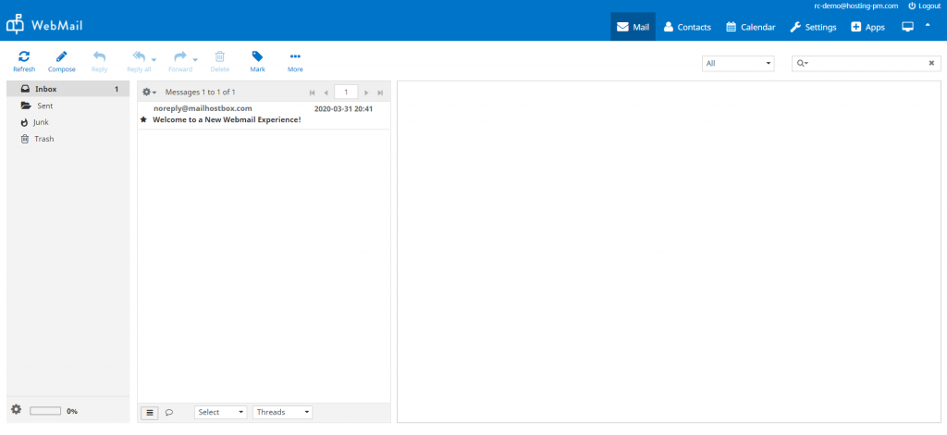Image resolution: width=947 pixels, height=435 pixels.
Task: Open the More actions menu
Action: coord(295,62)
